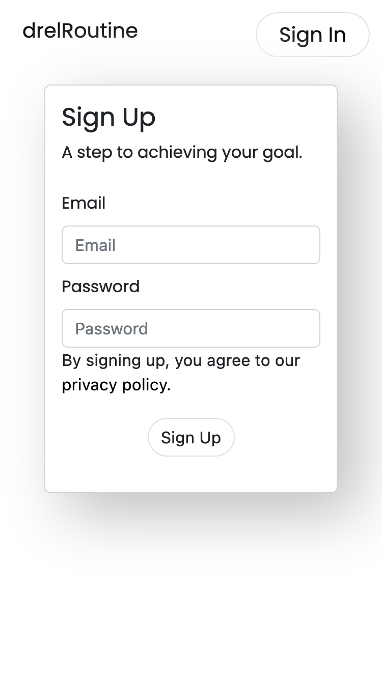
Task: Click the tagline about achieving your goal
Action: [182, 152]
